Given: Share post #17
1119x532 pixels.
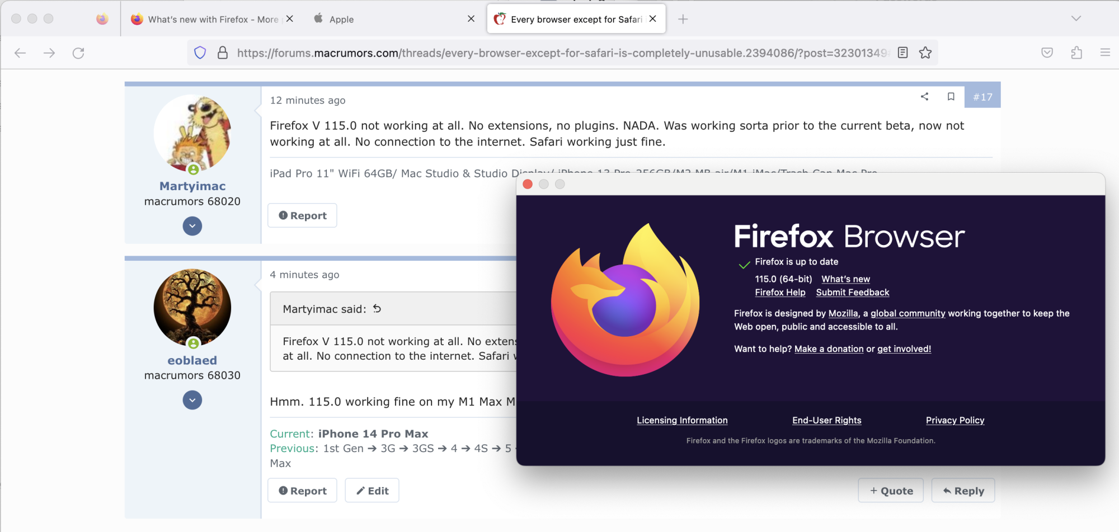Looking at the screenshot, I should coord(925,96).
